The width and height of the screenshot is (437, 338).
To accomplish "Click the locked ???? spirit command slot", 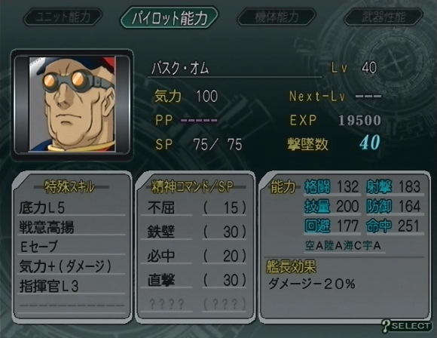I will pos(194,303).
